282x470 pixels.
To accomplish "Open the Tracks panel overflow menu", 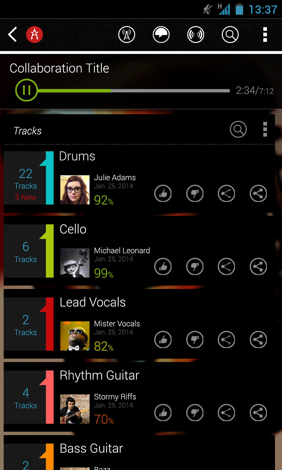I will pos(265,130).
